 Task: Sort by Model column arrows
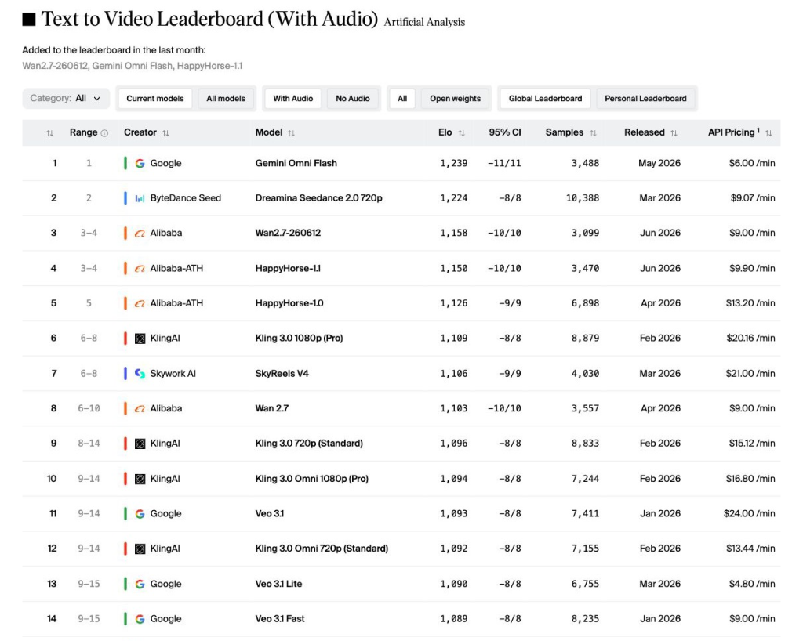click(x=291, y=133)
